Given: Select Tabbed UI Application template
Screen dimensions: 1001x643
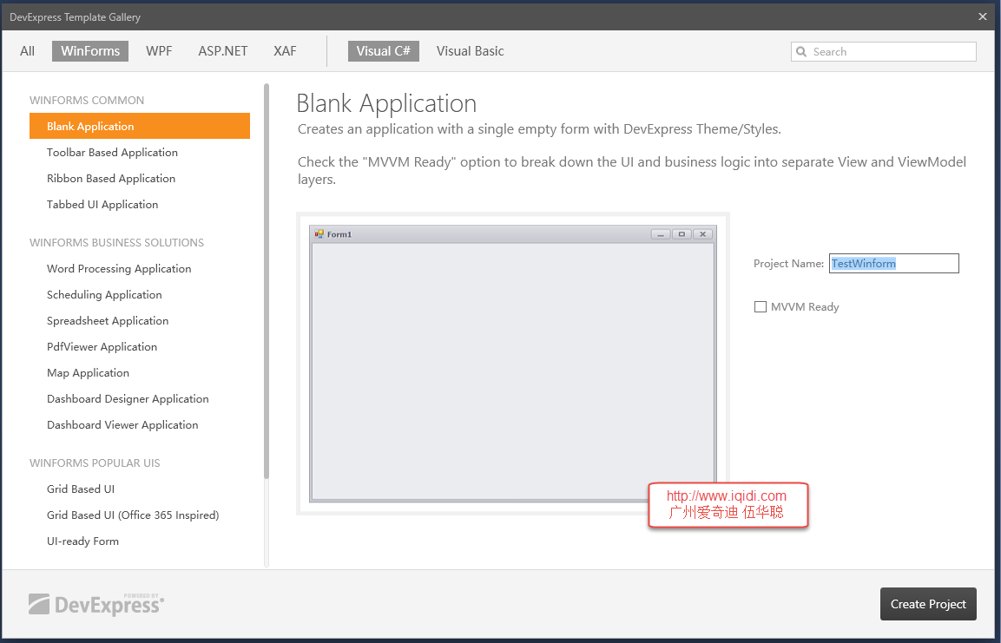Looking at the screenshot, I should (139, 205).
